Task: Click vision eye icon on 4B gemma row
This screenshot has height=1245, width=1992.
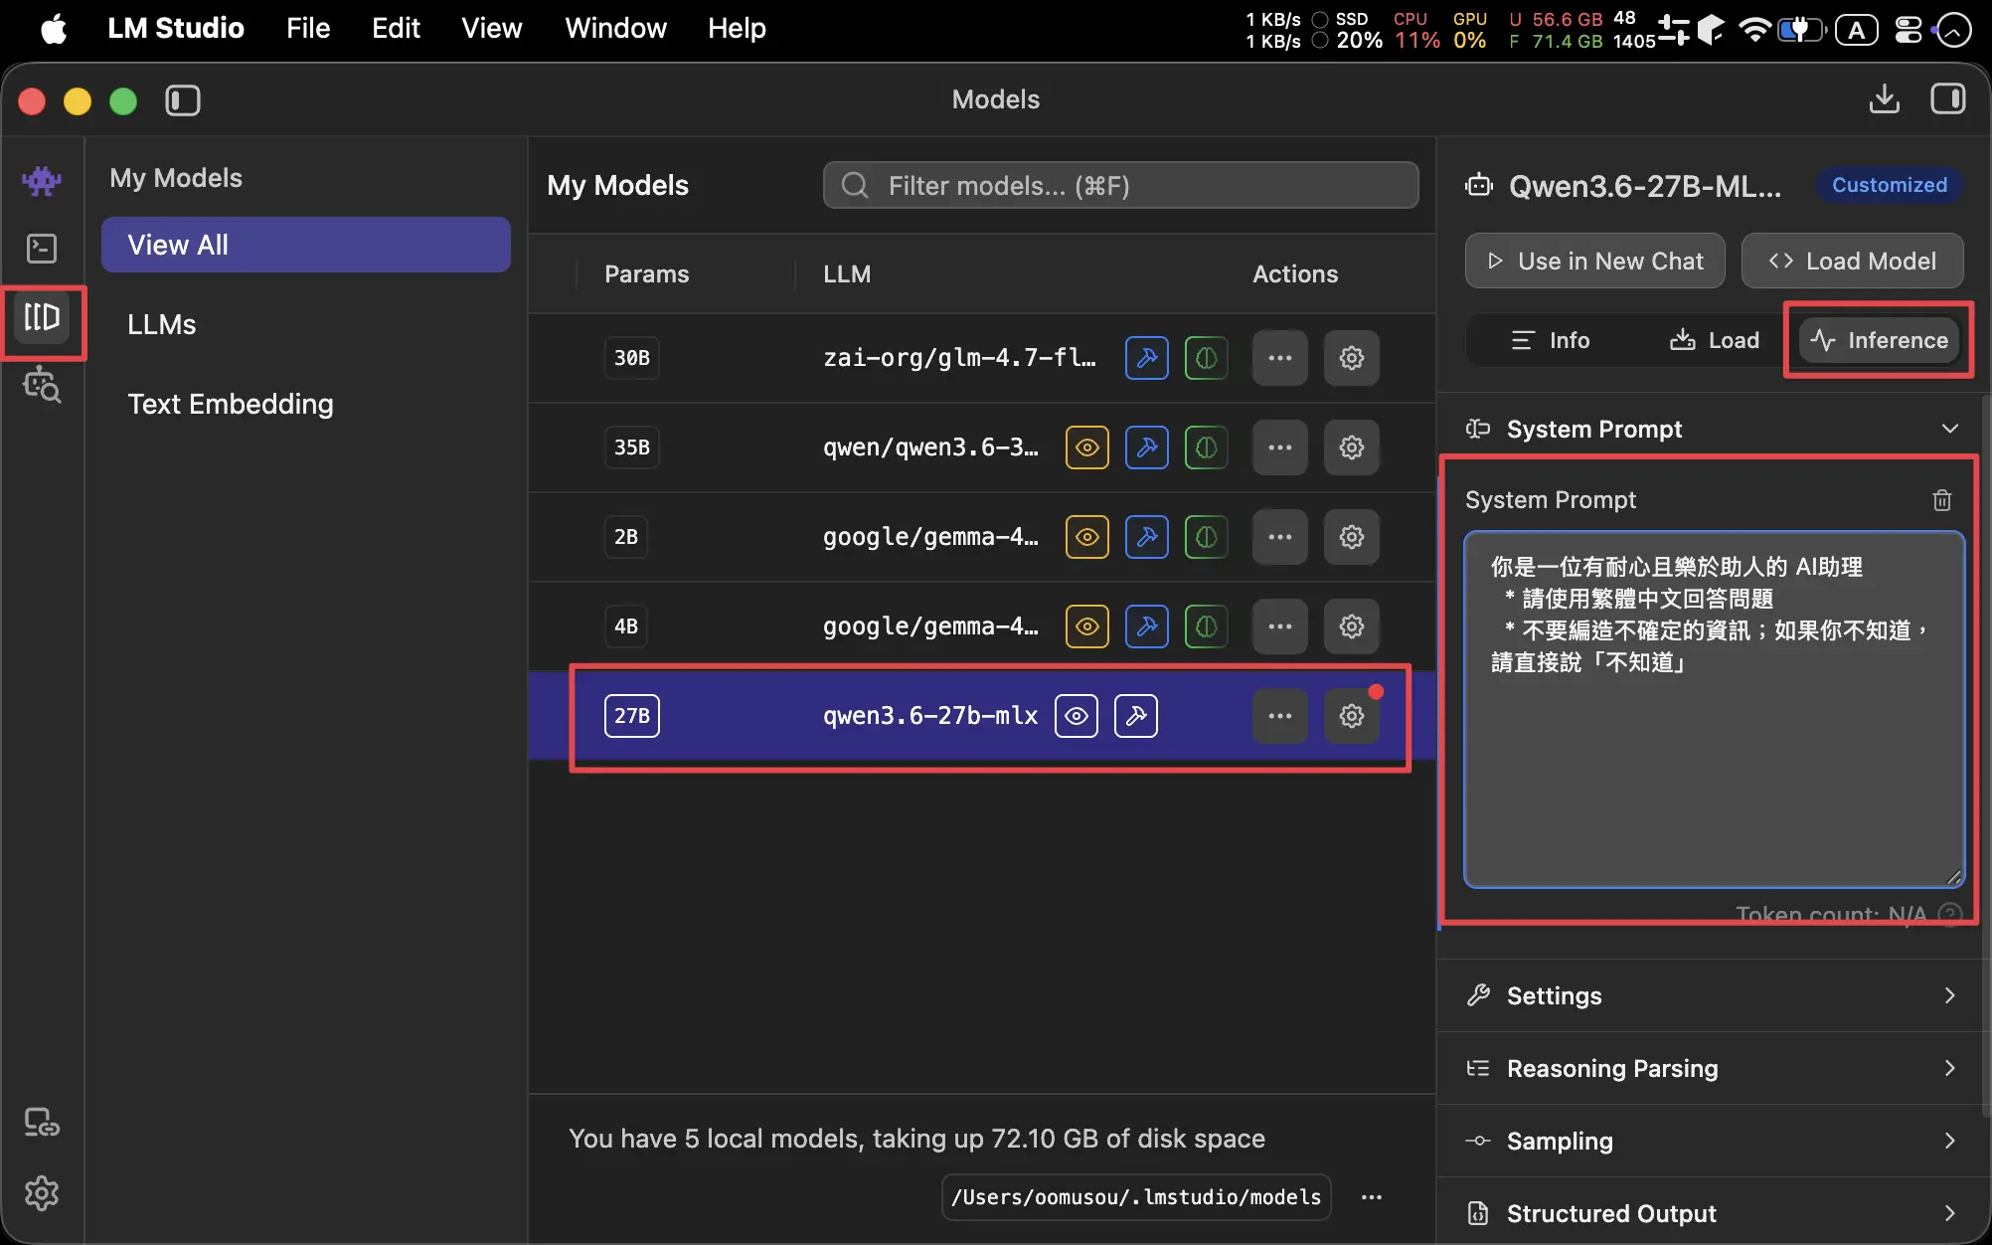Action: coord(1087,626)
